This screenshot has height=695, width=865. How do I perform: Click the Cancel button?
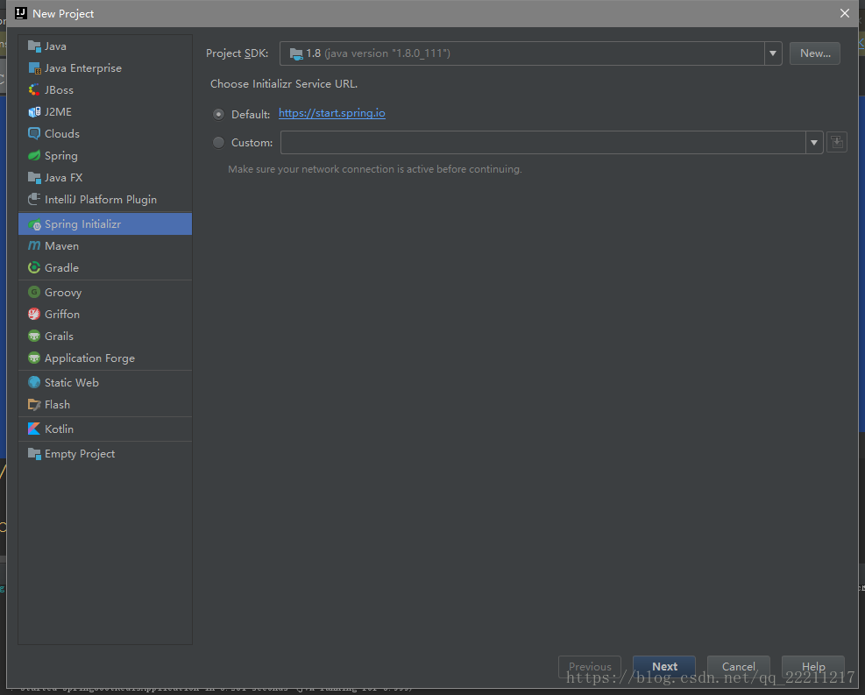point(738,666)
